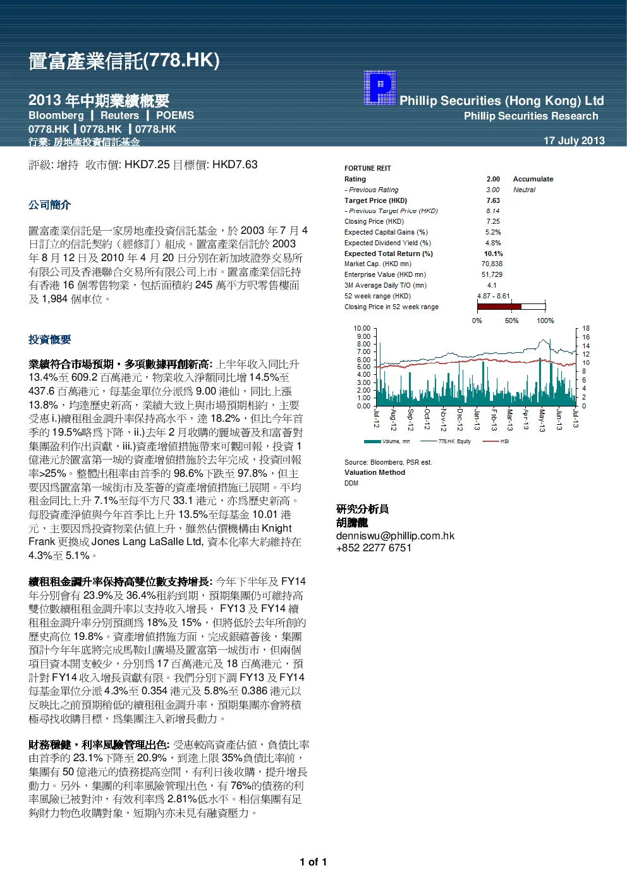Click the DDM valuation text

tap(351, 483)
